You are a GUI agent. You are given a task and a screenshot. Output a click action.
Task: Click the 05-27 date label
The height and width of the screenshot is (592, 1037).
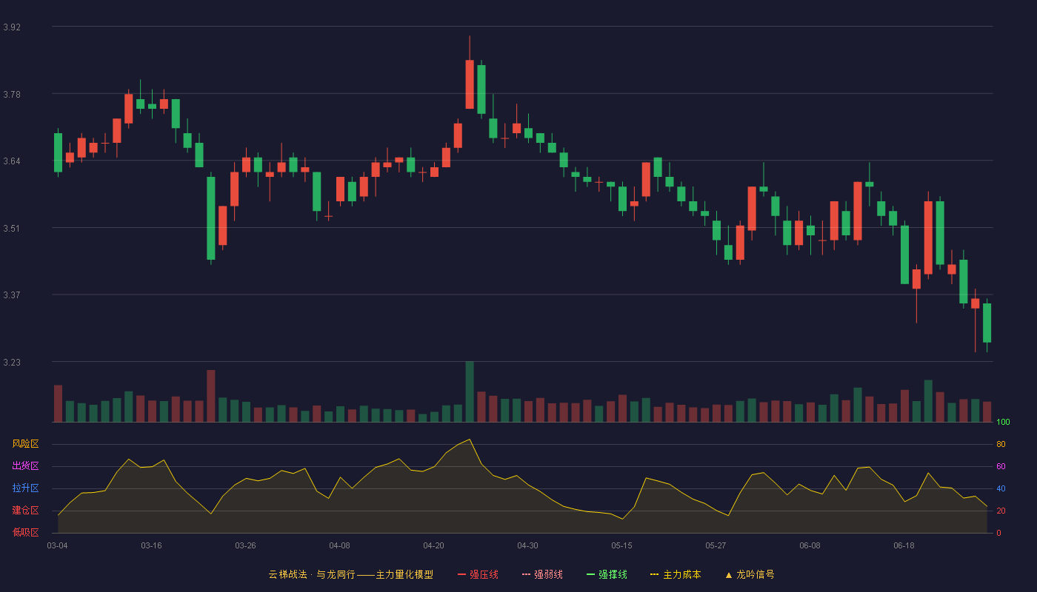716,545
